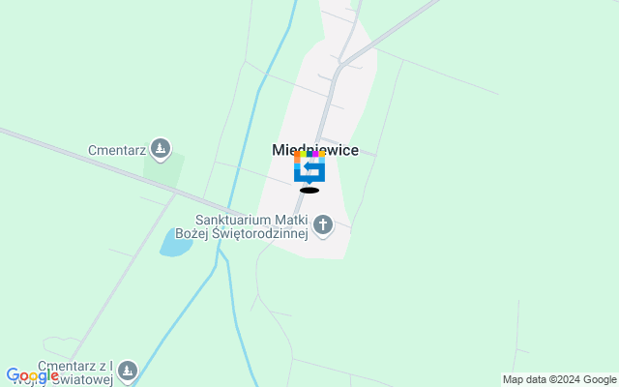
Task: Click the Cmentarz cemetery pin icon
Action: (x=160, y=149)
